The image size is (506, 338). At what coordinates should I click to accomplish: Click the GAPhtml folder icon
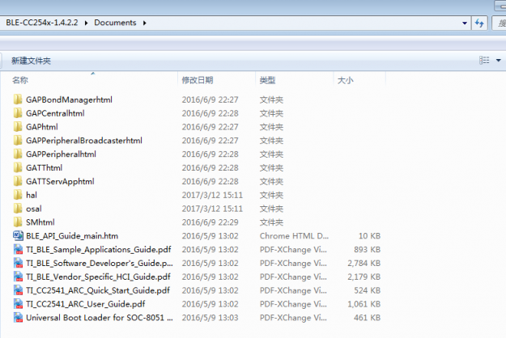click(x=18, y=127)
